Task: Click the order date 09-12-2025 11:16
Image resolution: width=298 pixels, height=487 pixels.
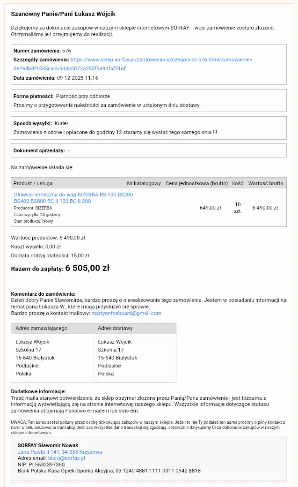Action: pyautogui.click(x=77, y=78)
